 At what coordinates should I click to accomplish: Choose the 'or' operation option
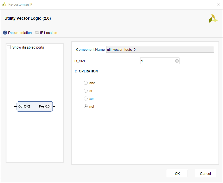(x=86, y=91)
